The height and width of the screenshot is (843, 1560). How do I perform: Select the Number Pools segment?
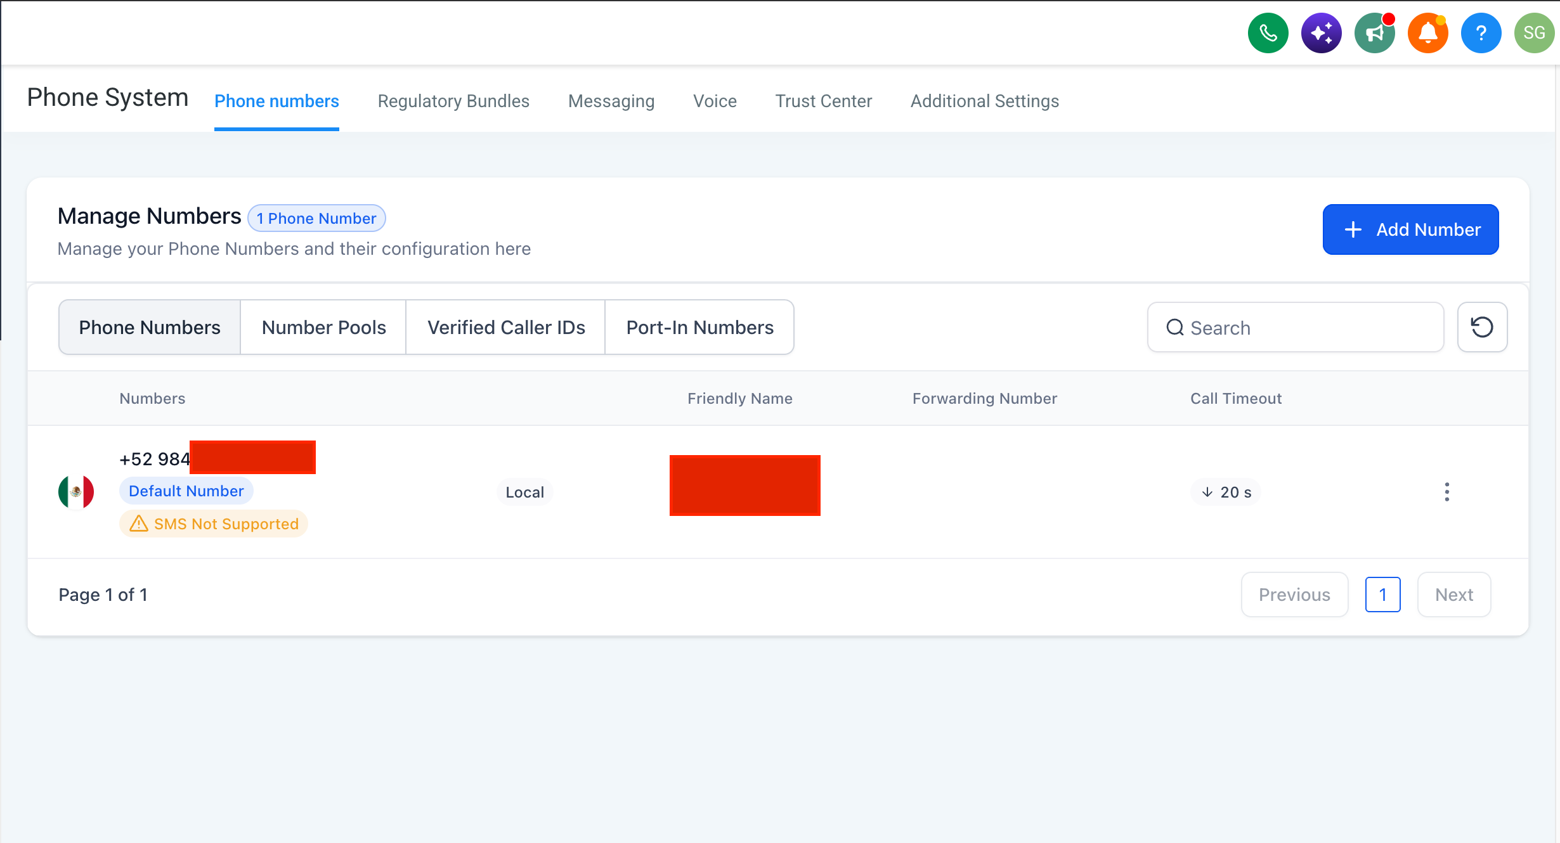(323, 327)
